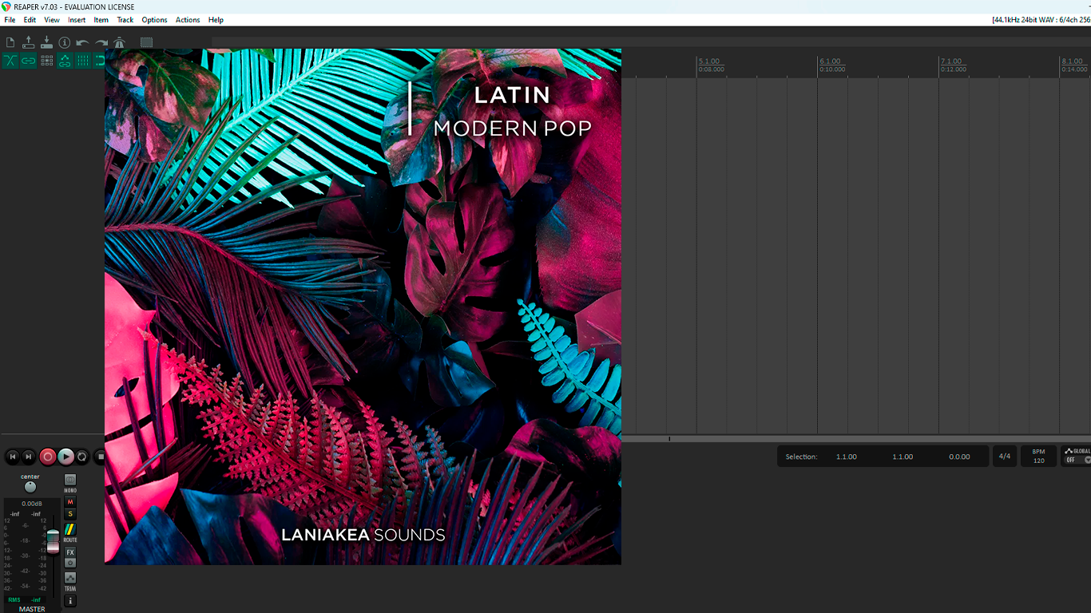Viewport: 1091px width, 613px height.
Task: Click the dotted selection rectangle toolbar icon
Action: [146, 42]
